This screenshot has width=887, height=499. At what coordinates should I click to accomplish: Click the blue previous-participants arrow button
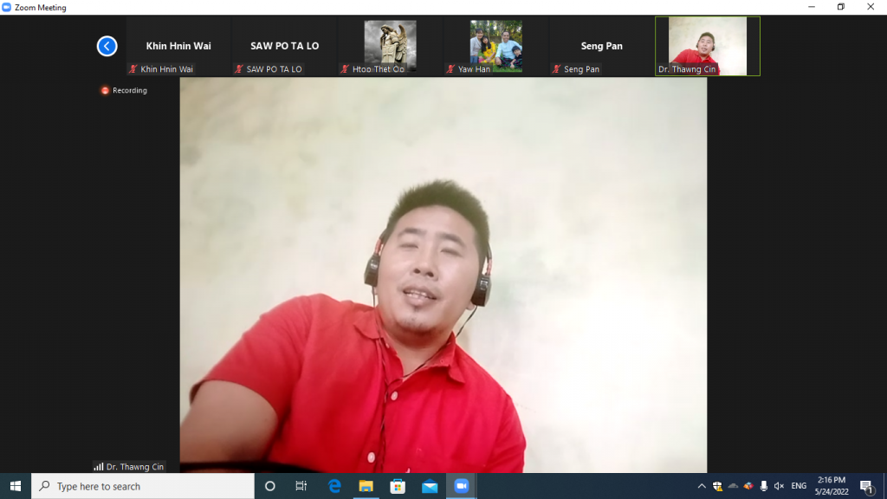[107, 46]
